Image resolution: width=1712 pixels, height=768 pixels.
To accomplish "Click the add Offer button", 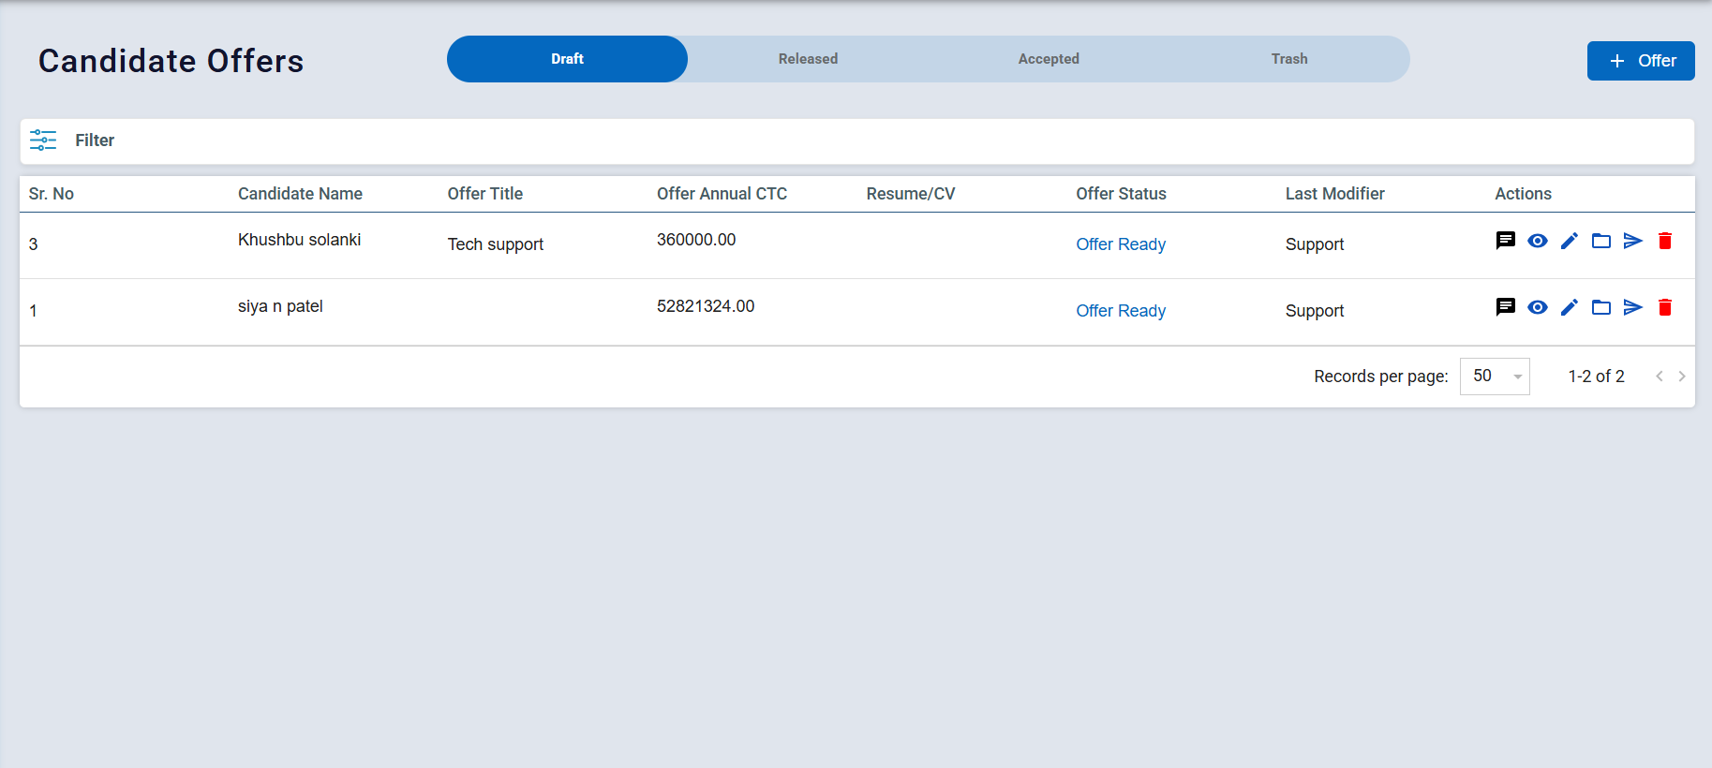I will (1640, 61).
